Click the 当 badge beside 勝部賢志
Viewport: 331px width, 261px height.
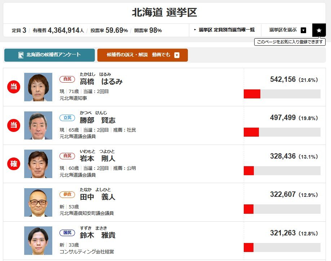click(14, 125)
